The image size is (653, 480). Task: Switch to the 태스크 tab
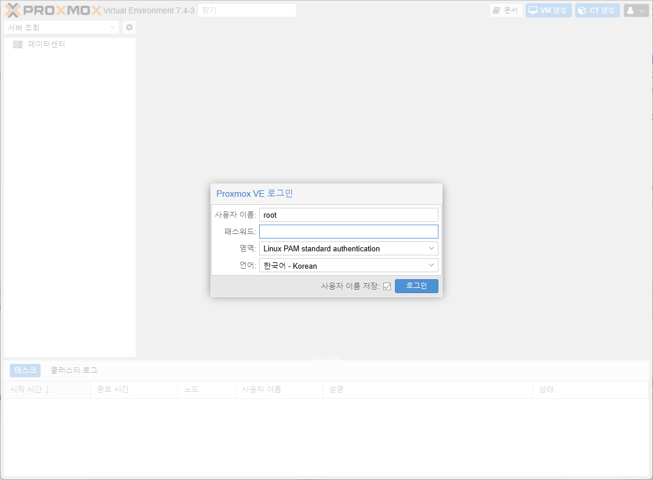tap(26, 370)
